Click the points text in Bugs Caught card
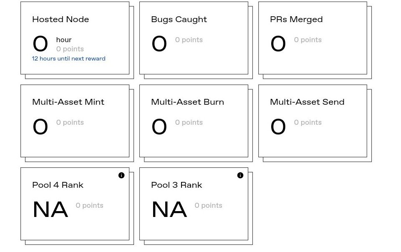 189,40
